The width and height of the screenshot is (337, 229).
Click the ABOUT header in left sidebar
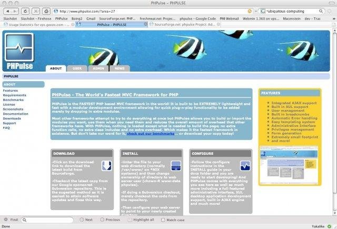pyautogui.click(x=23, y=84)
